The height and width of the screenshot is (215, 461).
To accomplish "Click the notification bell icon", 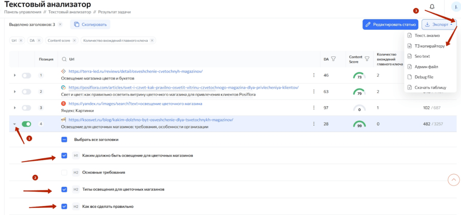I will point(432,7).
